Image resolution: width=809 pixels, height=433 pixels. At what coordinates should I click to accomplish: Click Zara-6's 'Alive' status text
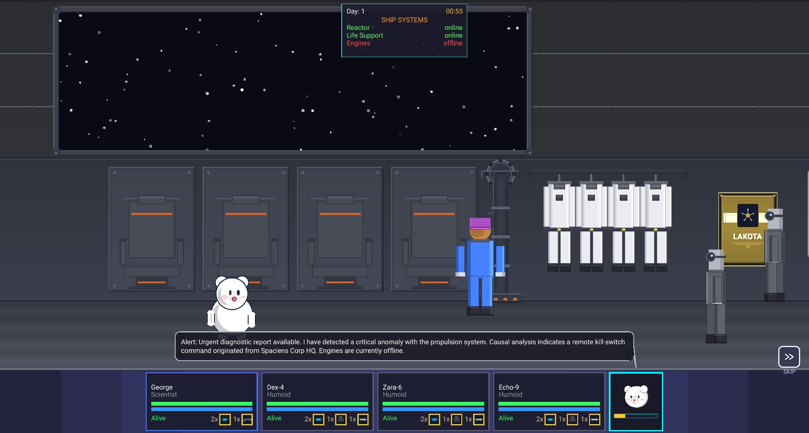tap(390, 418)
